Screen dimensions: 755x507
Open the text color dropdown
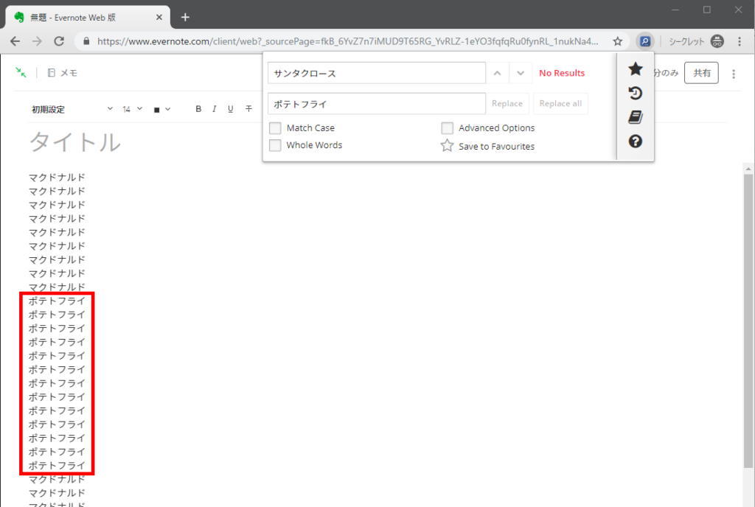coord(161,109)
